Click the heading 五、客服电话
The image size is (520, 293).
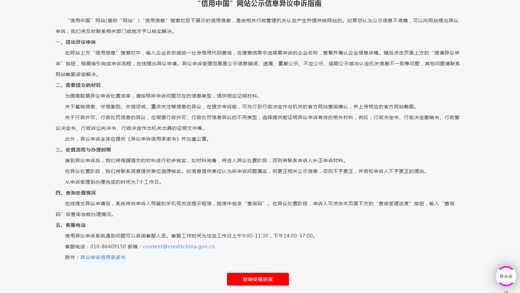[x=71, y=225]
